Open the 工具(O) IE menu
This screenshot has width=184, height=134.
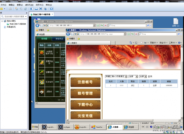(173, 43)
